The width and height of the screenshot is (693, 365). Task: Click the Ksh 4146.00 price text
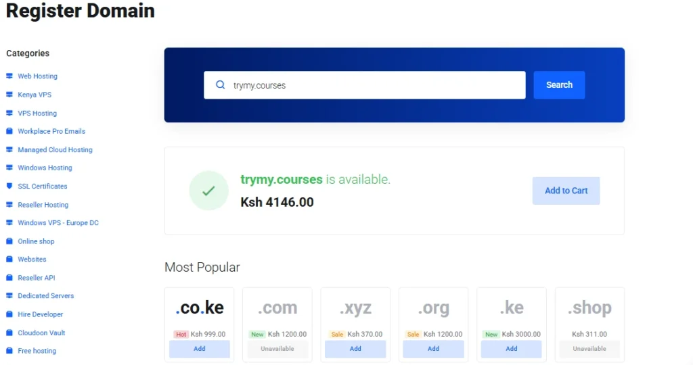(x=277, y=202)
